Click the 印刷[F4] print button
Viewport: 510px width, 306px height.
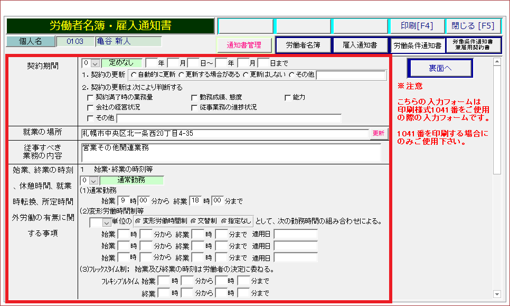pyautogui.click(x=417, y=26)
